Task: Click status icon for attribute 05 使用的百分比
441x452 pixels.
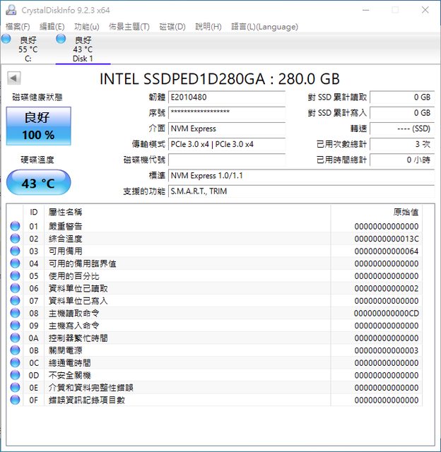Action: [15, 276]
